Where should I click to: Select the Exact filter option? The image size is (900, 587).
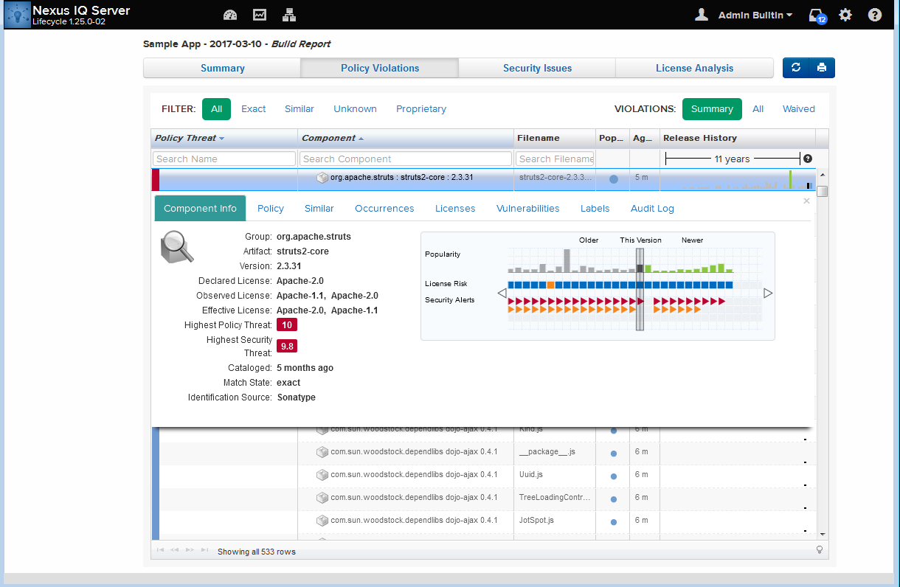tap(253, 109)
